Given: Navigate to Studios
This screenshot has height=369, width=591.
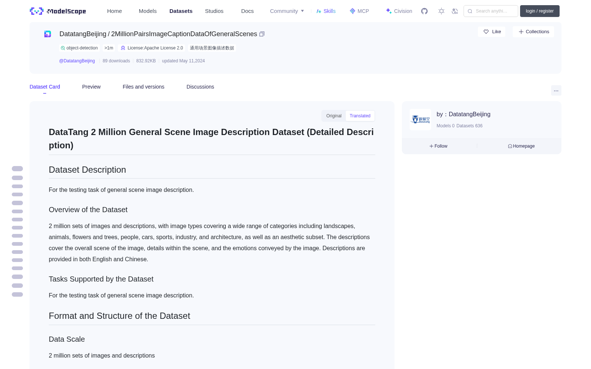Looking at the screenshot, I should 214,11.
